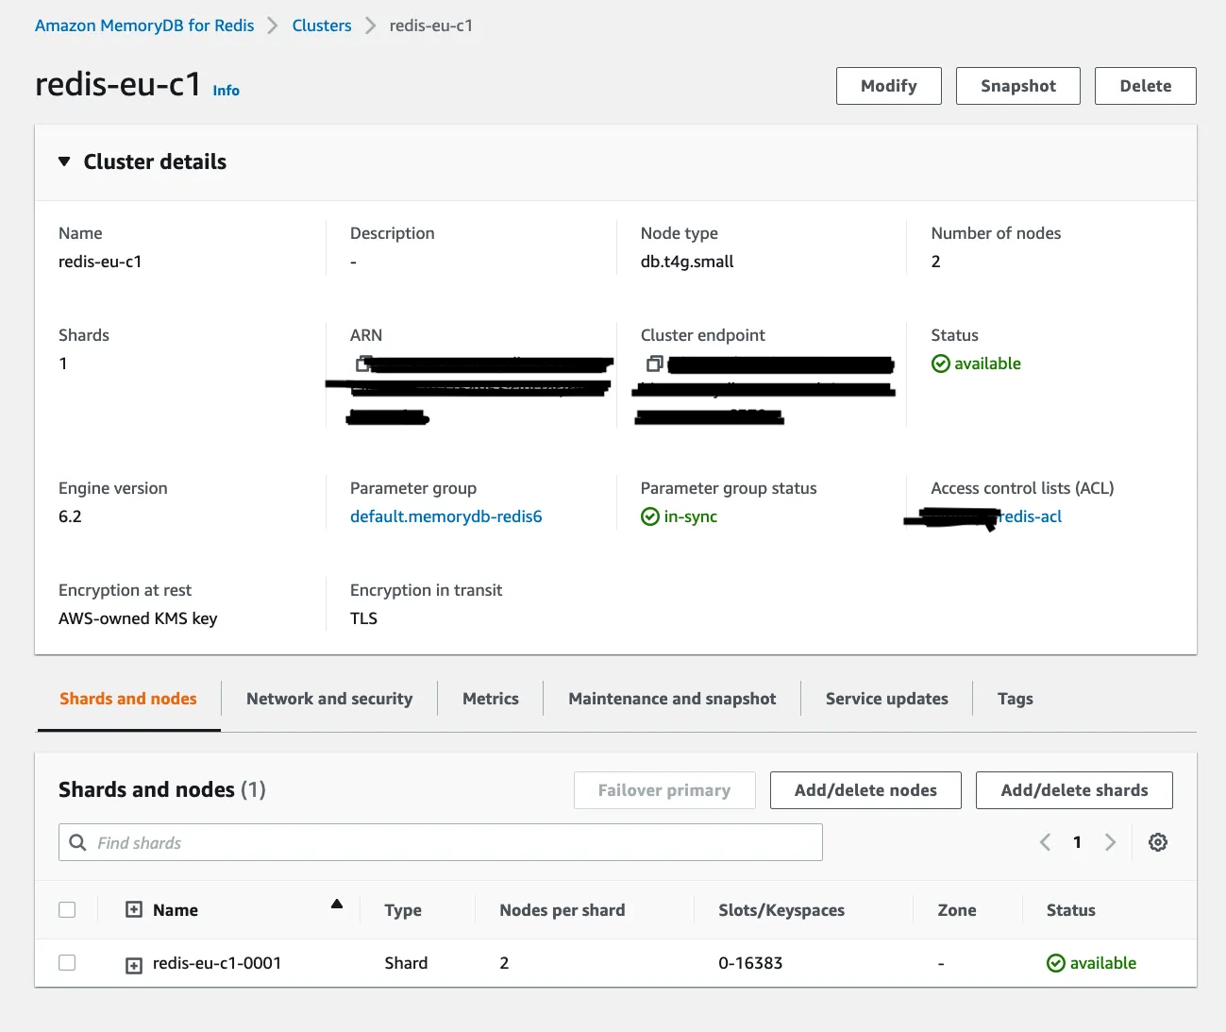View the Tags tab
Viewport: 1226px width, 1032px height.
point(1016,699)
